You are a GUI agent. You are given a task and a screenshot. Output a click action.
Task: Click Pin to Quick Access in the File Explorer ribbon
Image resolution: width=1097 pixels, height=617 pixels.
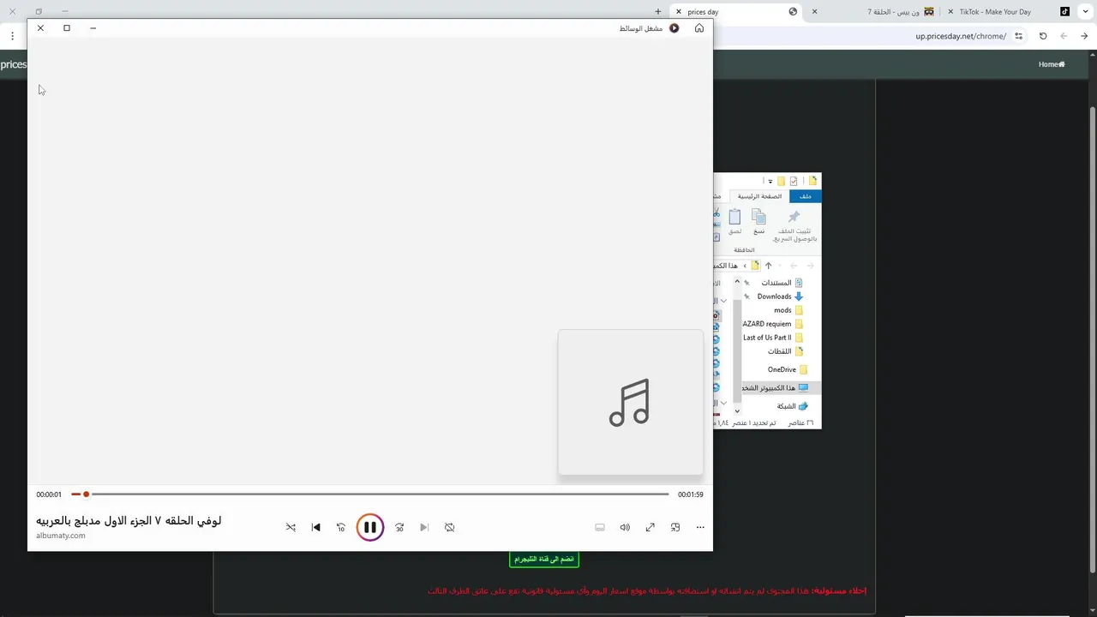[794, 226]
